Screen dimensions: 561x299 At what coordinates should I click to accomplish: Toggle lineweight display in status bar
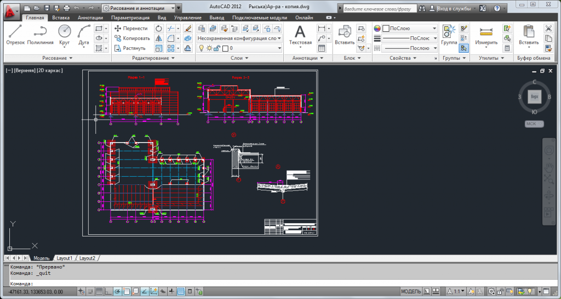point(171,291)
